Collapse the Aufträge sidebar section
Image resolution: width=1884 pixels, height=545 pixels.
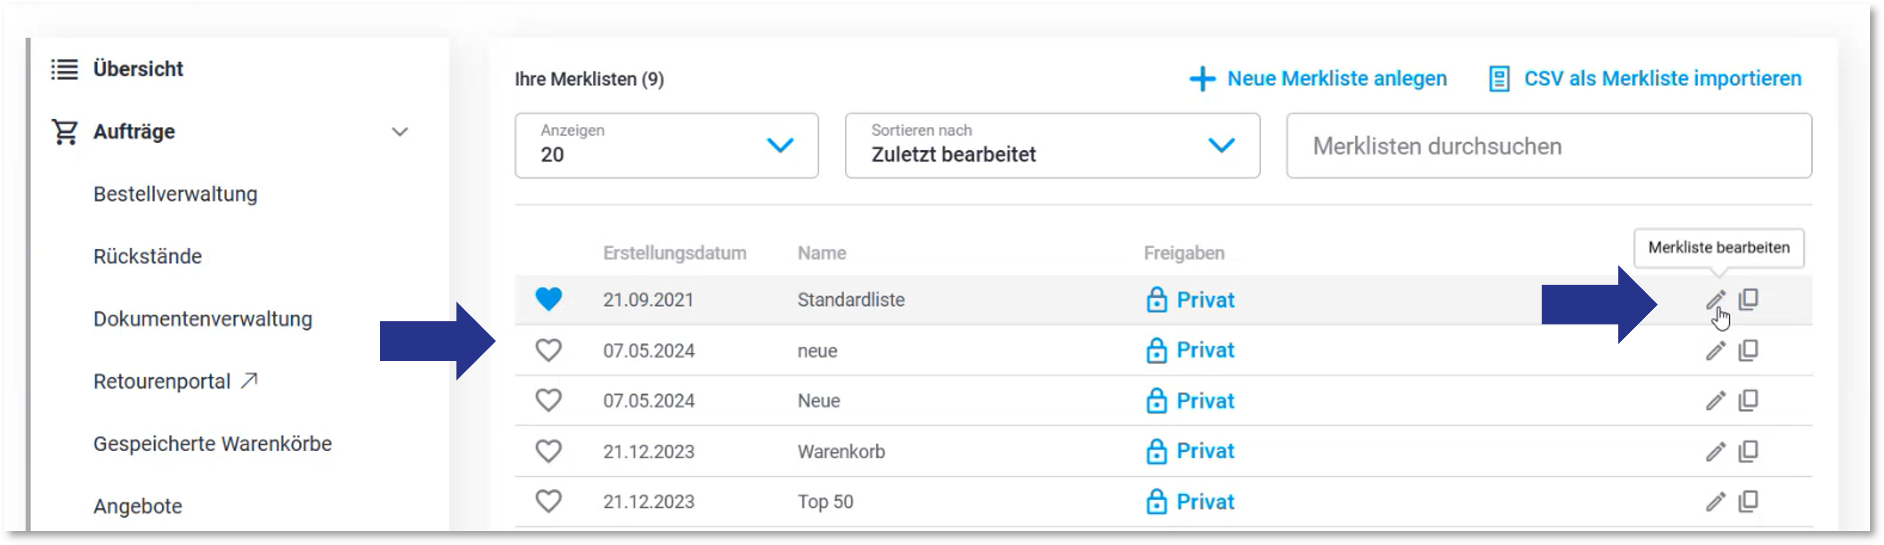[x=399, y=132]
